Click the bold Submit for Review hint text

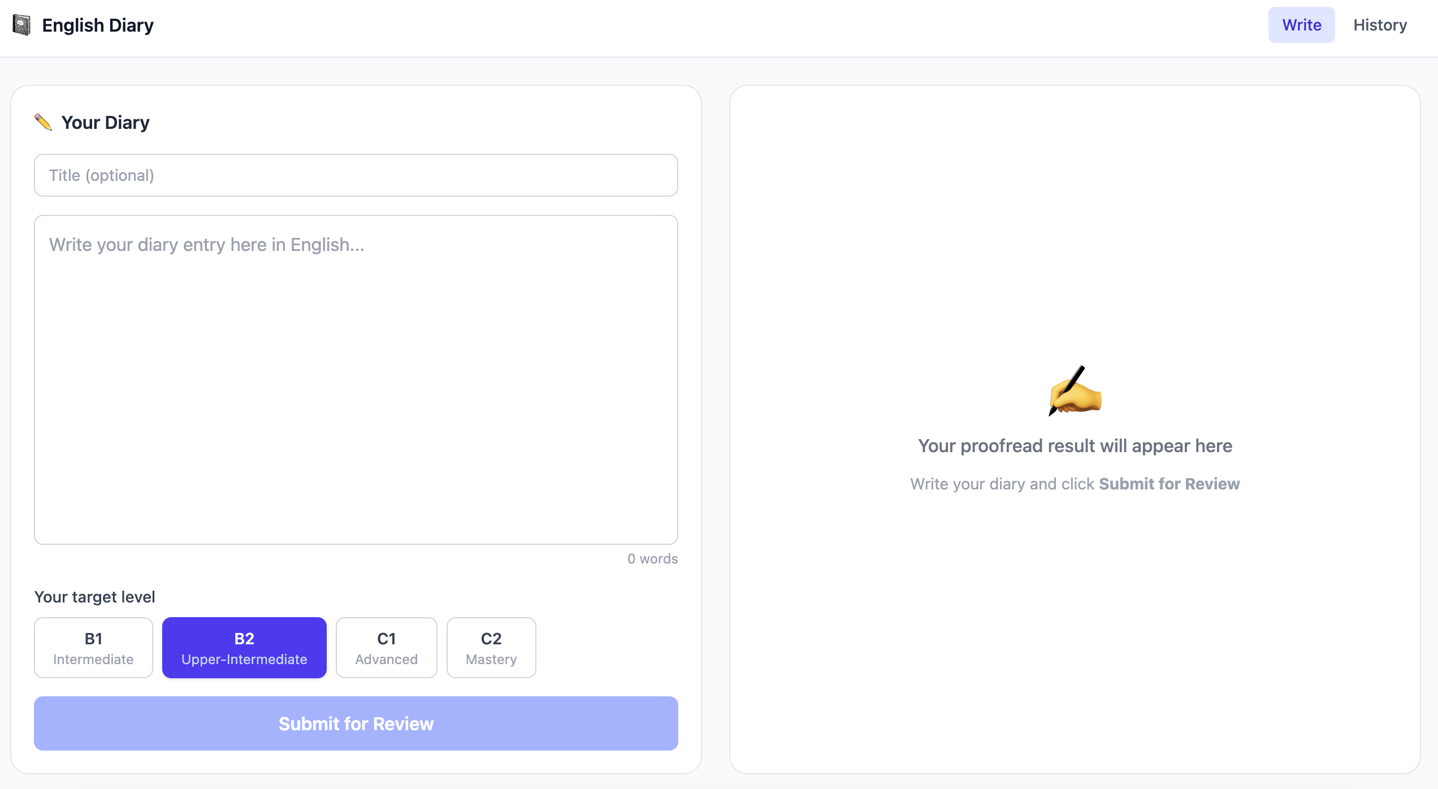point(1169,484)
